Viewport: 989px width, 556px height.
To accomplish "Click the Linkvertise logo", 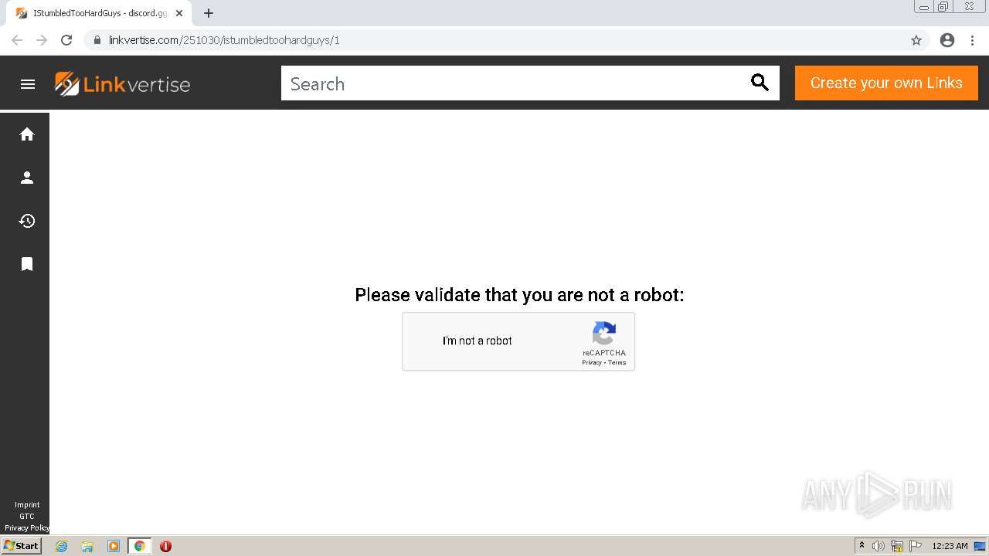I will click(122, 84).
